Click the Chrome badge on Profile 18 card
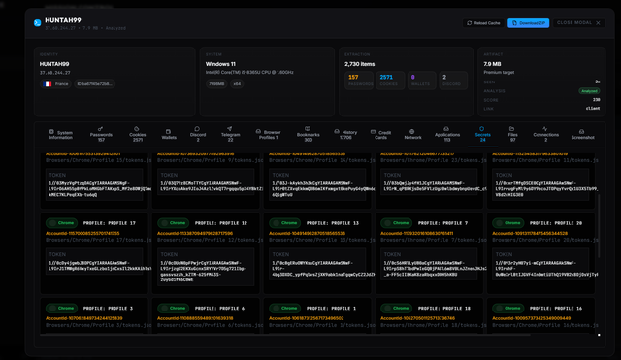This screenshot has height=360, width=621. 397,309
